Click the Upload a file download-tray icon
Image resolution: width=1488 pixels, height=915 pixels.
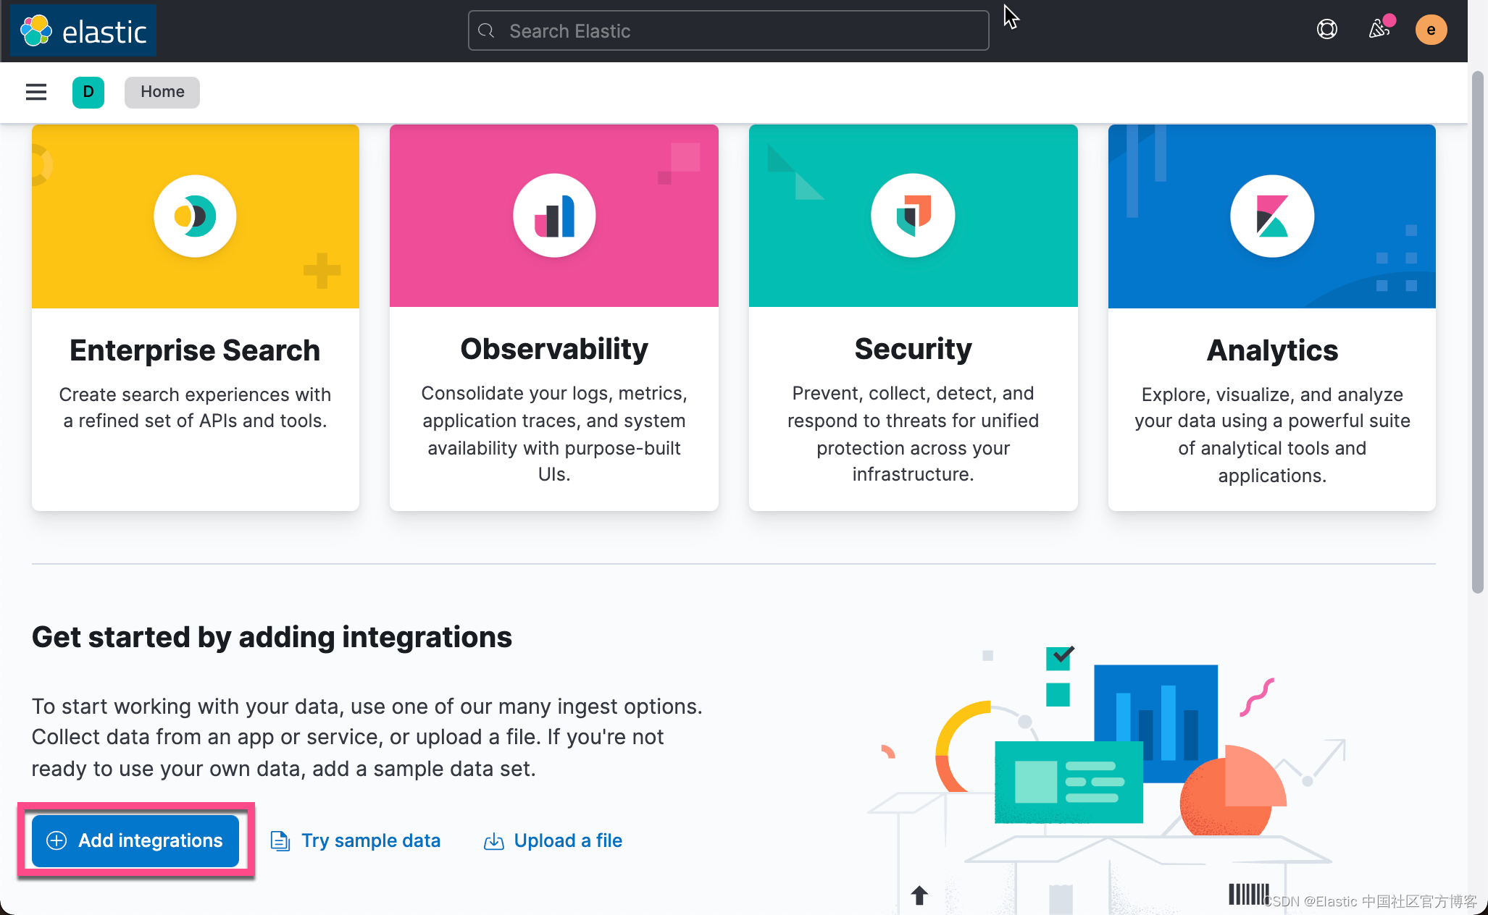point(493,840)
